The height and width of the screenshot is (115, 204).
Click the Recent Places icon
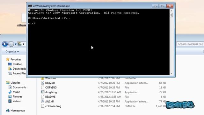click(x=10, y=73)
